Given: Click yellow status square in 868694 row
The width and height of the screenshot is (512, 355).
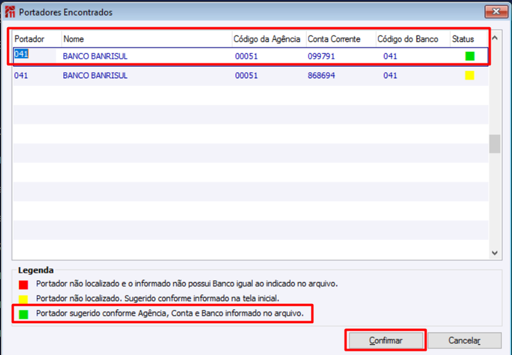Looking at the screenshot, I should [x=469, y=75].
